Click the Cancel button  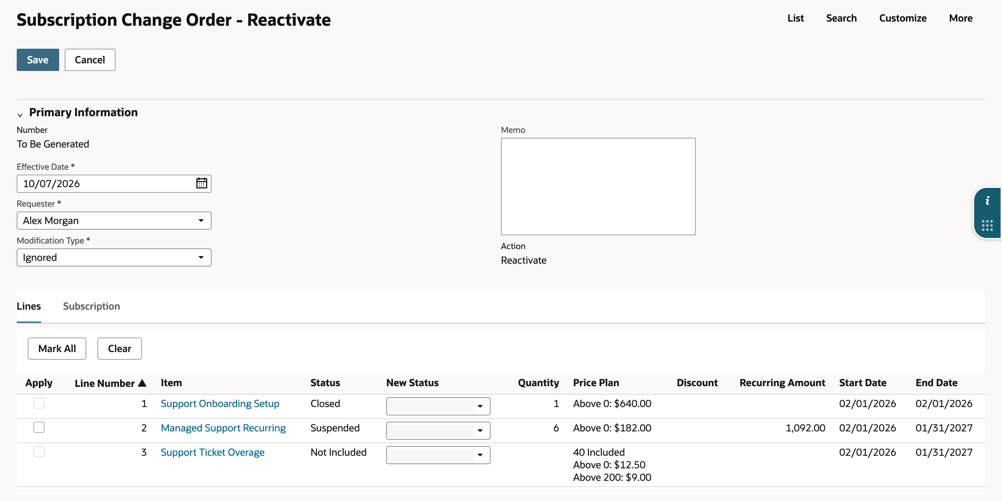90,60
